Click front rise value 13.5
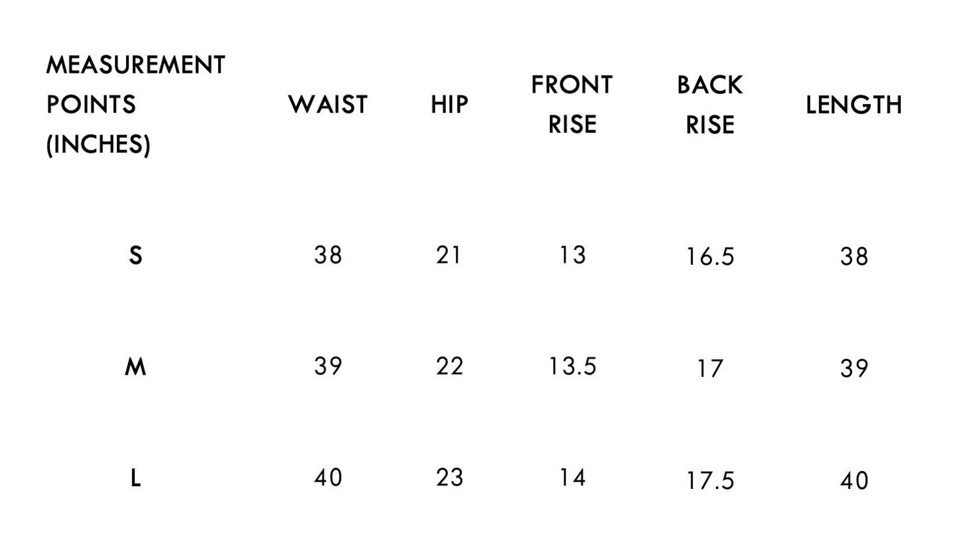Screen dimensions: 977x551 572,366
